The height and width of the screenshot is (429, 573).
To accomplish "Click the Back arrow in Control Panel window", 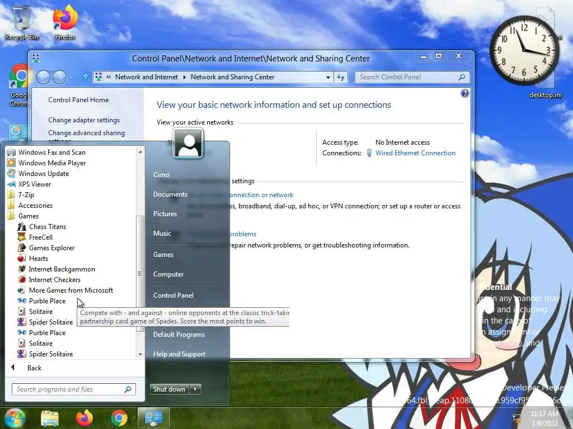I will pos(43,77).
